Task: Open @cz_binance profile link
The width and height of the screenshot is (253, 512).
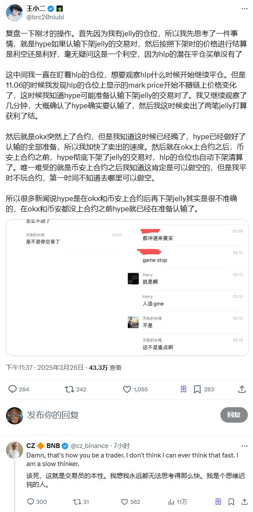Action: [89, 446]
